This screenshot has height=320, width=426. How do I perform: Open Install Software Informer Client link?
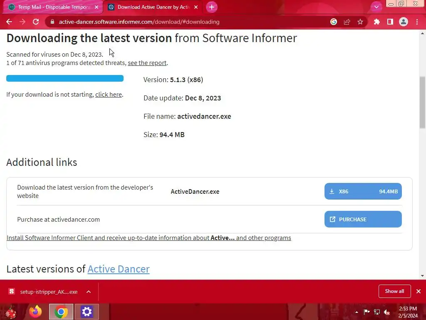point(149,238)
